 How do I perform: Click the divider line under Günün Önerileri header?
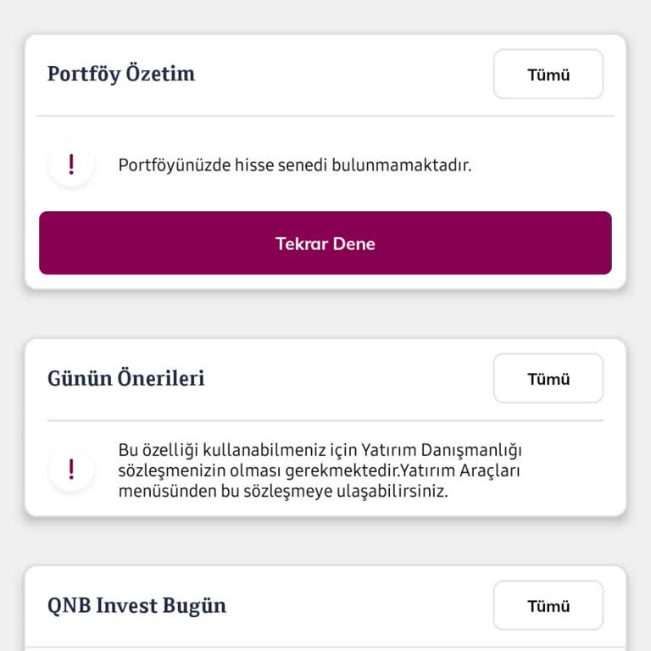point(325,420)
